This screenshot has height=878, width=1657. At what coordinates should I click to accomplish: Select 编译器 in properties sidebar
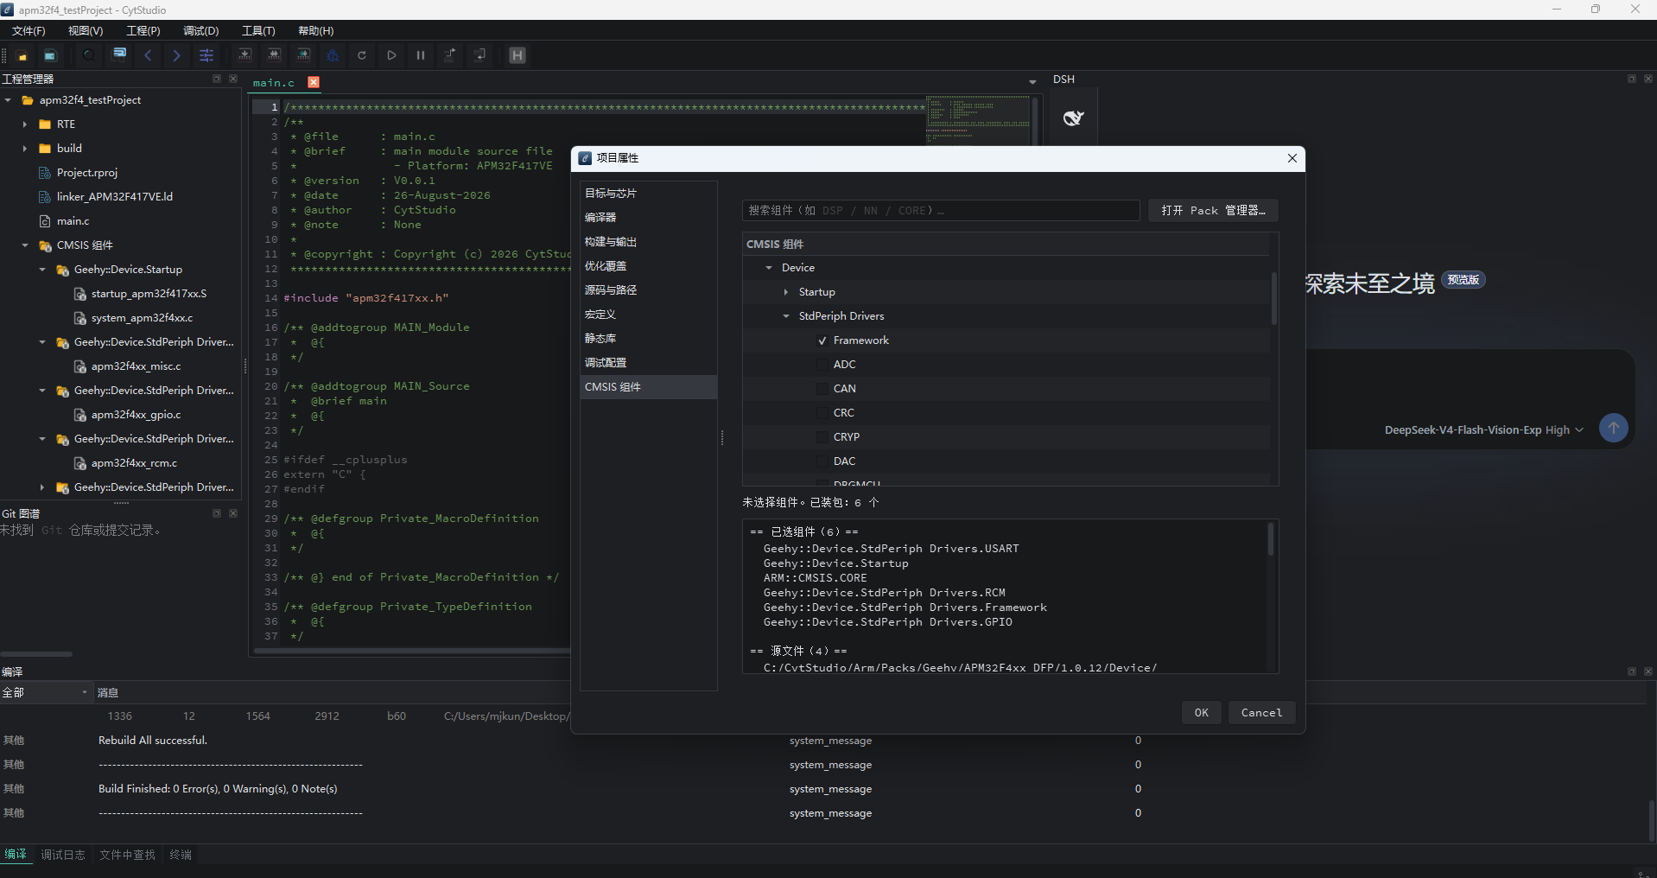649,218
